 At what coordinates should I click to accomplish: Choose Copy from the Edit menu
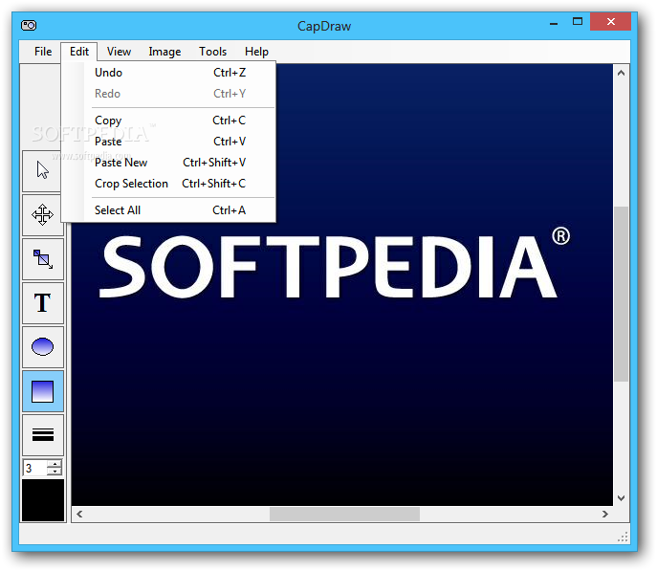point(168,121)
